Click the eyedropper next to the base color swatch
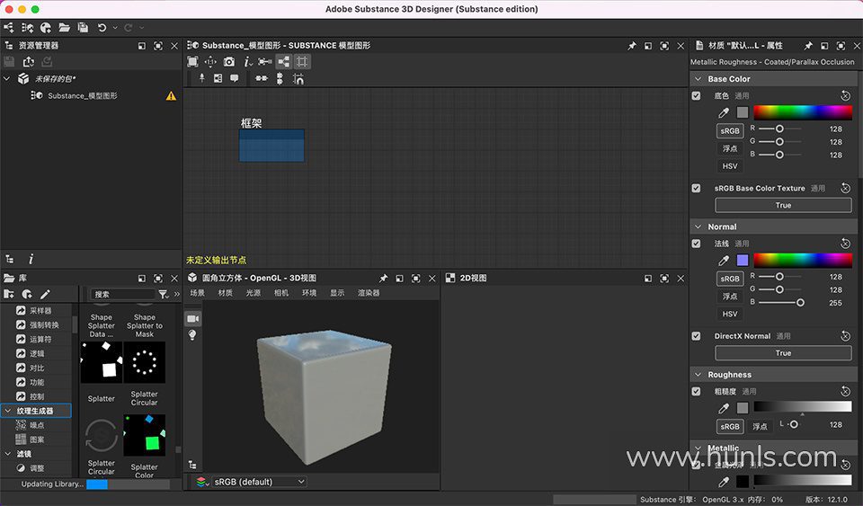 [724, 112]
